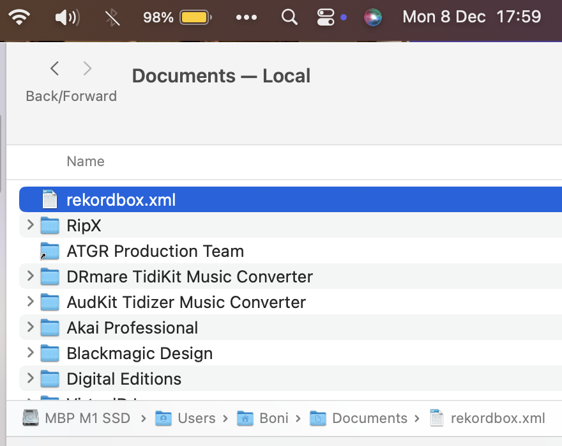Click the battery status icon
This screenshot has width=562, height=446.
(x=195, y=17)
